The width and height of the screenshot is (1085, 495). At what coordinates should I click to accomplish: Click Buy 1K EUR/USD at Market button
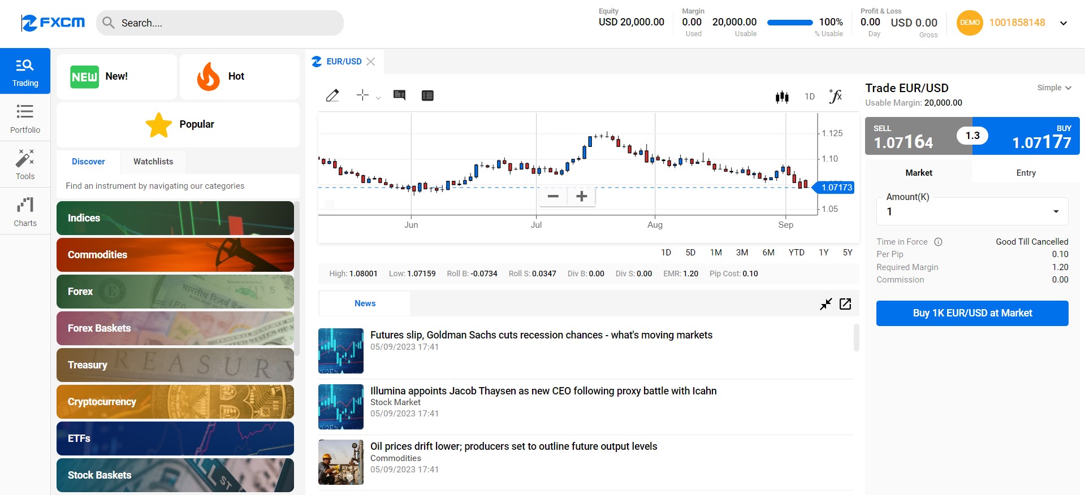coord(972,313)
